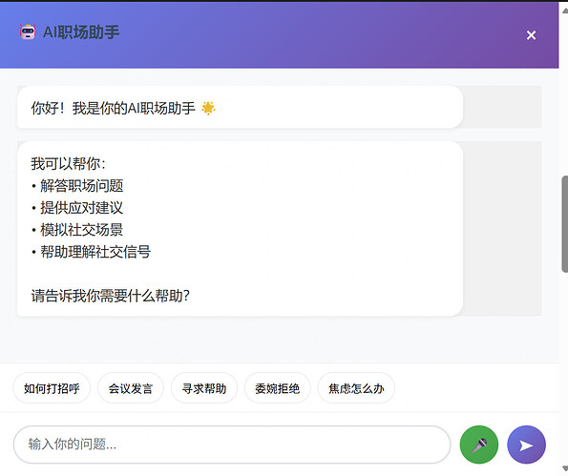Click the vertical scrollbar thumb

click(564, 224)
